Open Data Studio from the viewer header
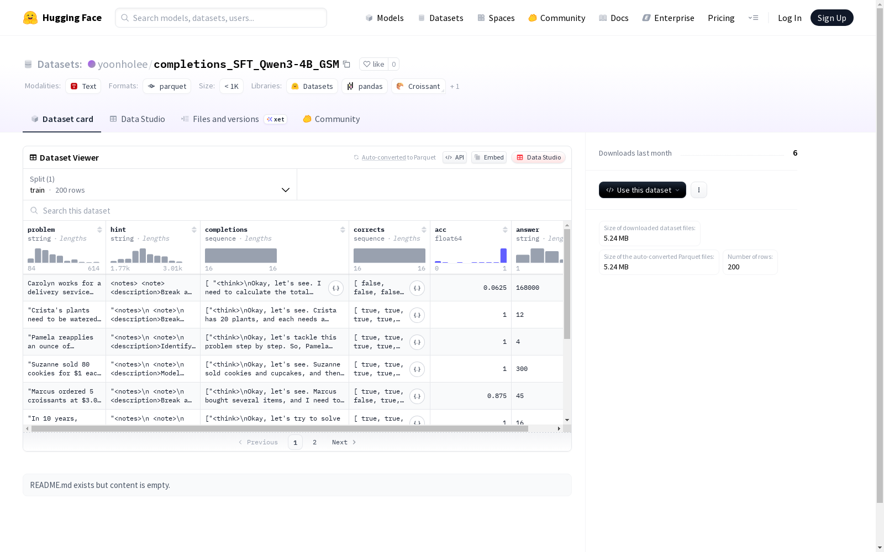Viewport: 884px width, 552px height. (539, 157)
